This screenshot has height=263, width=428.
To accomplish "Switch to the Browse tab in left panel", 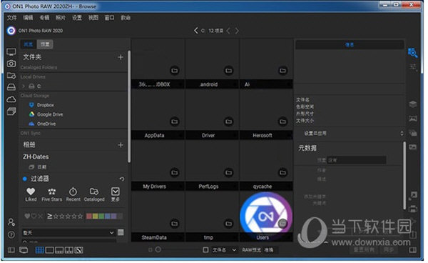I will coord(29,44).
